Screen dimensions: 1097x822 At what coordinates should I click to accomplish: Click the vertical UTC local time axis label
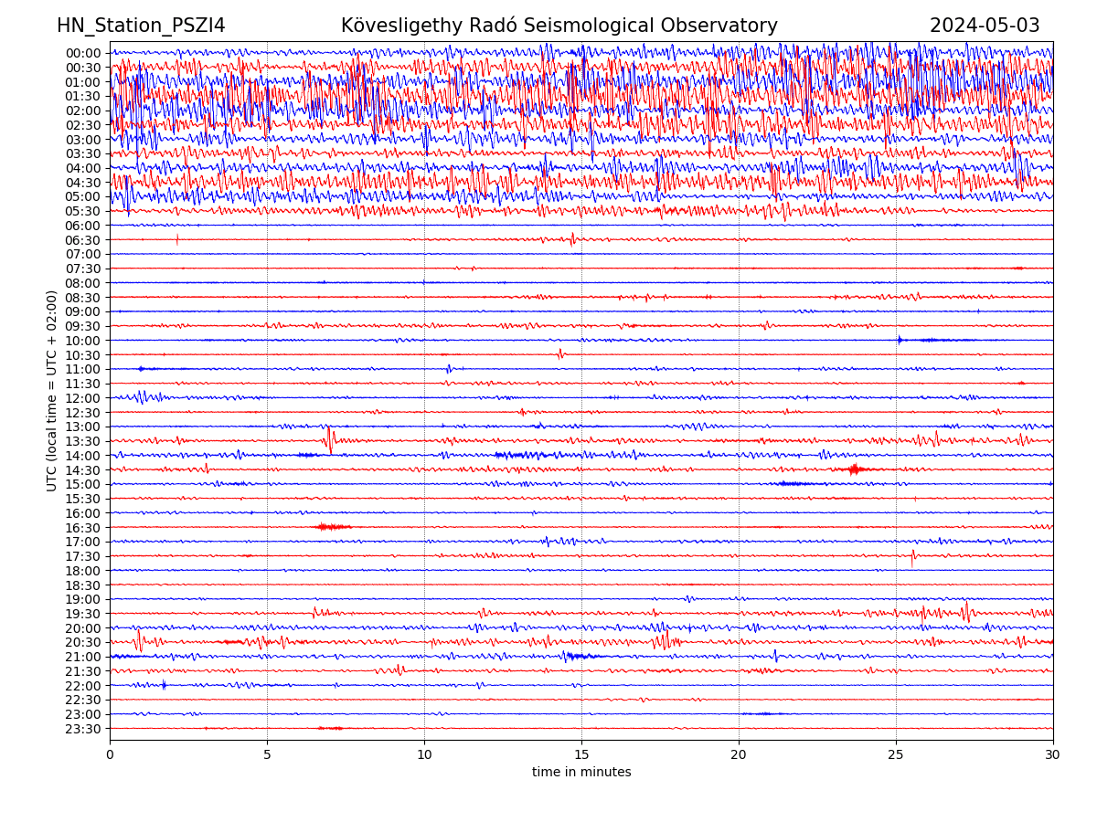pyautogui.click(x=52, y=391)
